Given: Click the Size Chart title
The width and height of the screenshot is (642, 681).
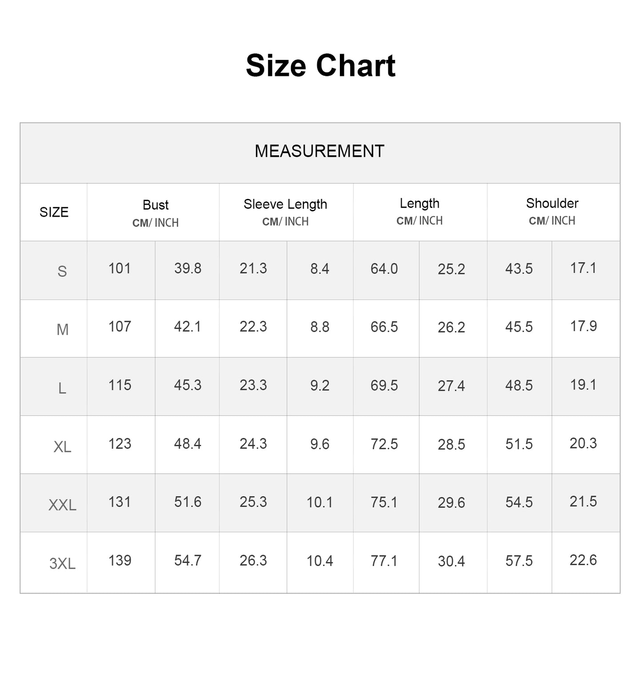Looking at the screenshot, I should 320,66.
